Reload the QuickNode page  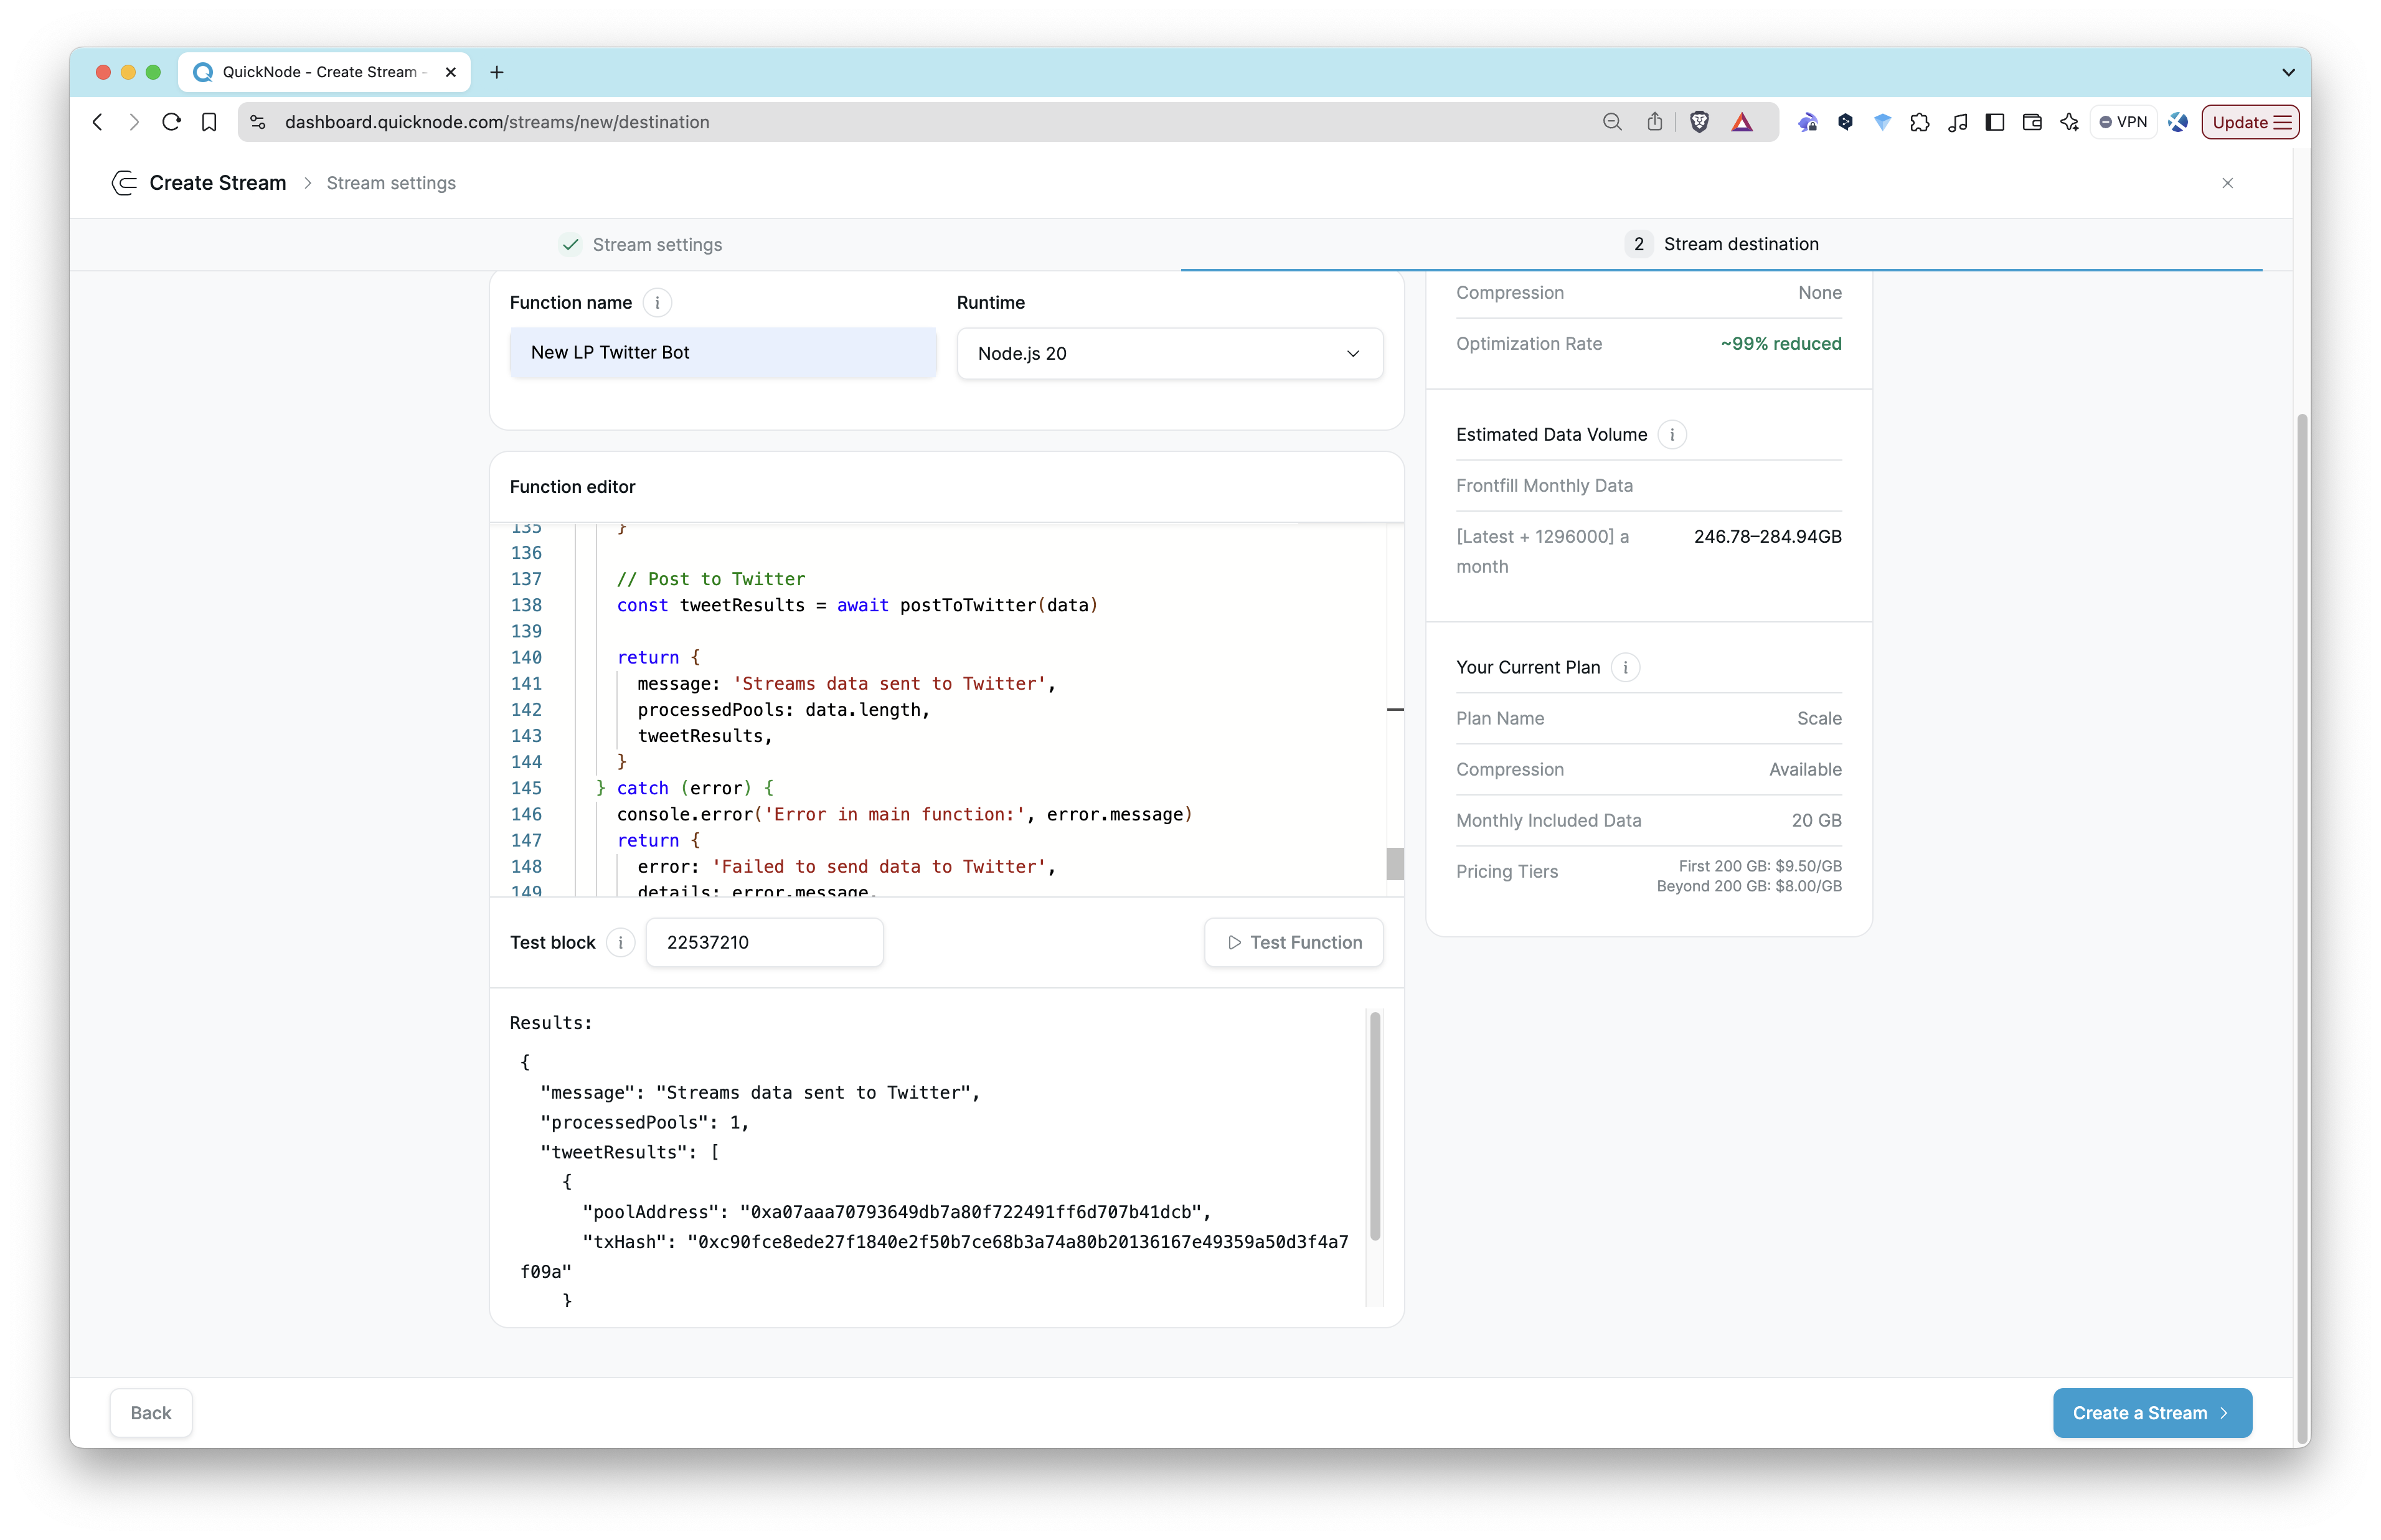[171, 122]
